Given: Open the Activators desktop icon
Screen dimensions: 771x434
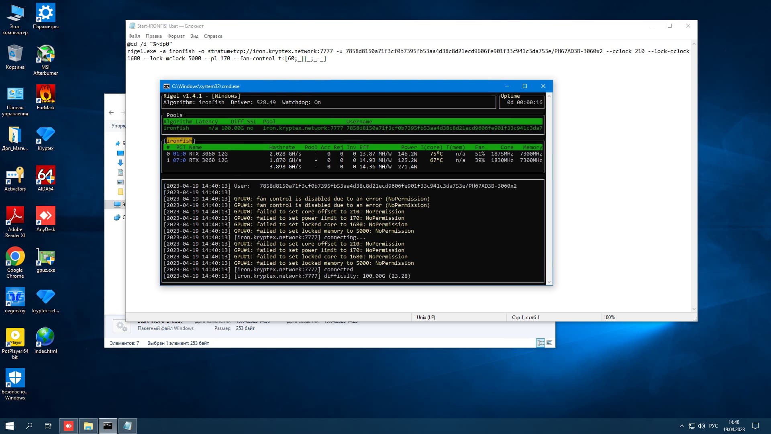Looking at the screenshot, I should click(x=15, y=179).
